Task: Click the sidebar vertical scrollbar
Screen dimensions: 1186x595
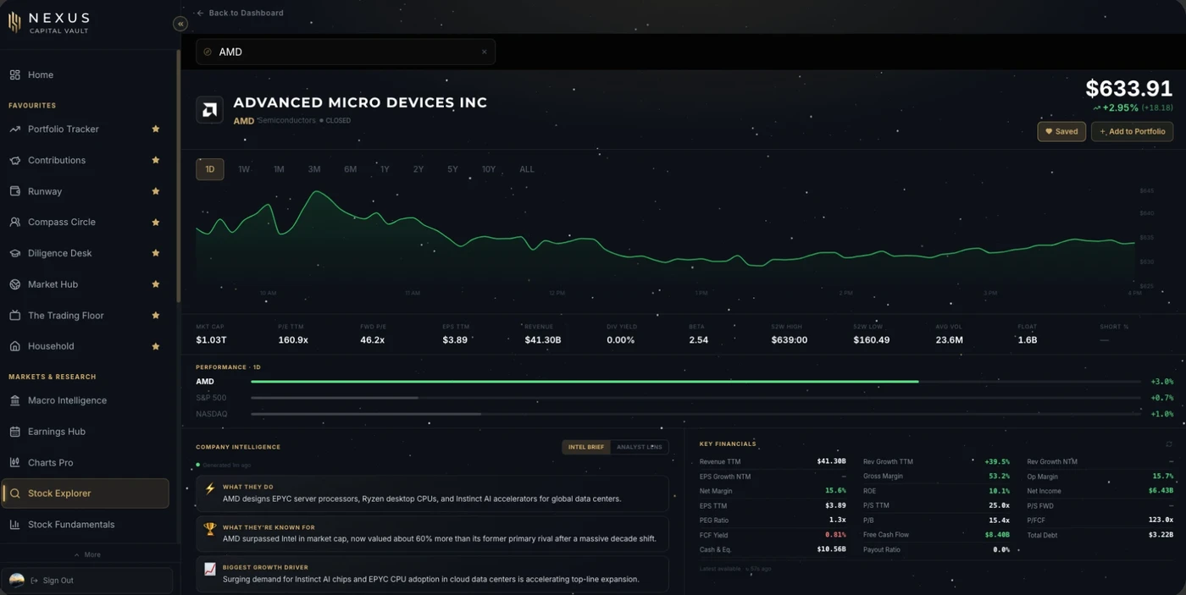Action: pyautogui.click(x=178, y=175)
